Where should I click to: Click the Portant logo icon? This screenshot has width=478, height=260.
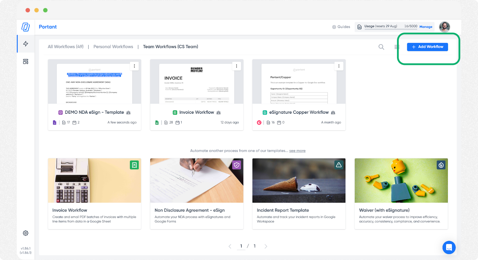tap(26, 27)
